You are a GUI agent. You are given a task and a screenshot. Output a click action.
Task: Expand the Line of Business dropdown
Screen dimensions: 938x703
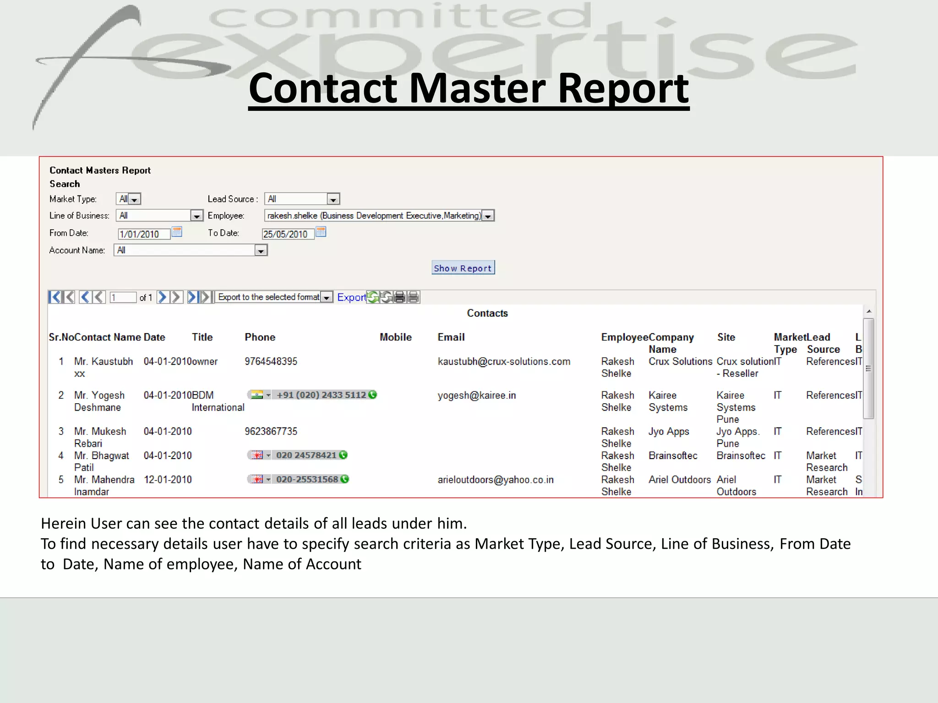[196, 216]
